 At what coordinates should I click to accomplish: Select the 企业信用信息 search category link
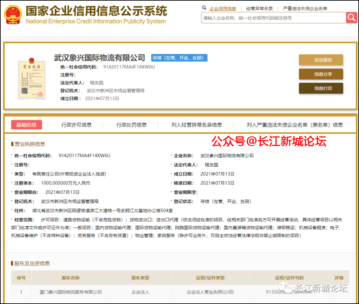(223, 9)
